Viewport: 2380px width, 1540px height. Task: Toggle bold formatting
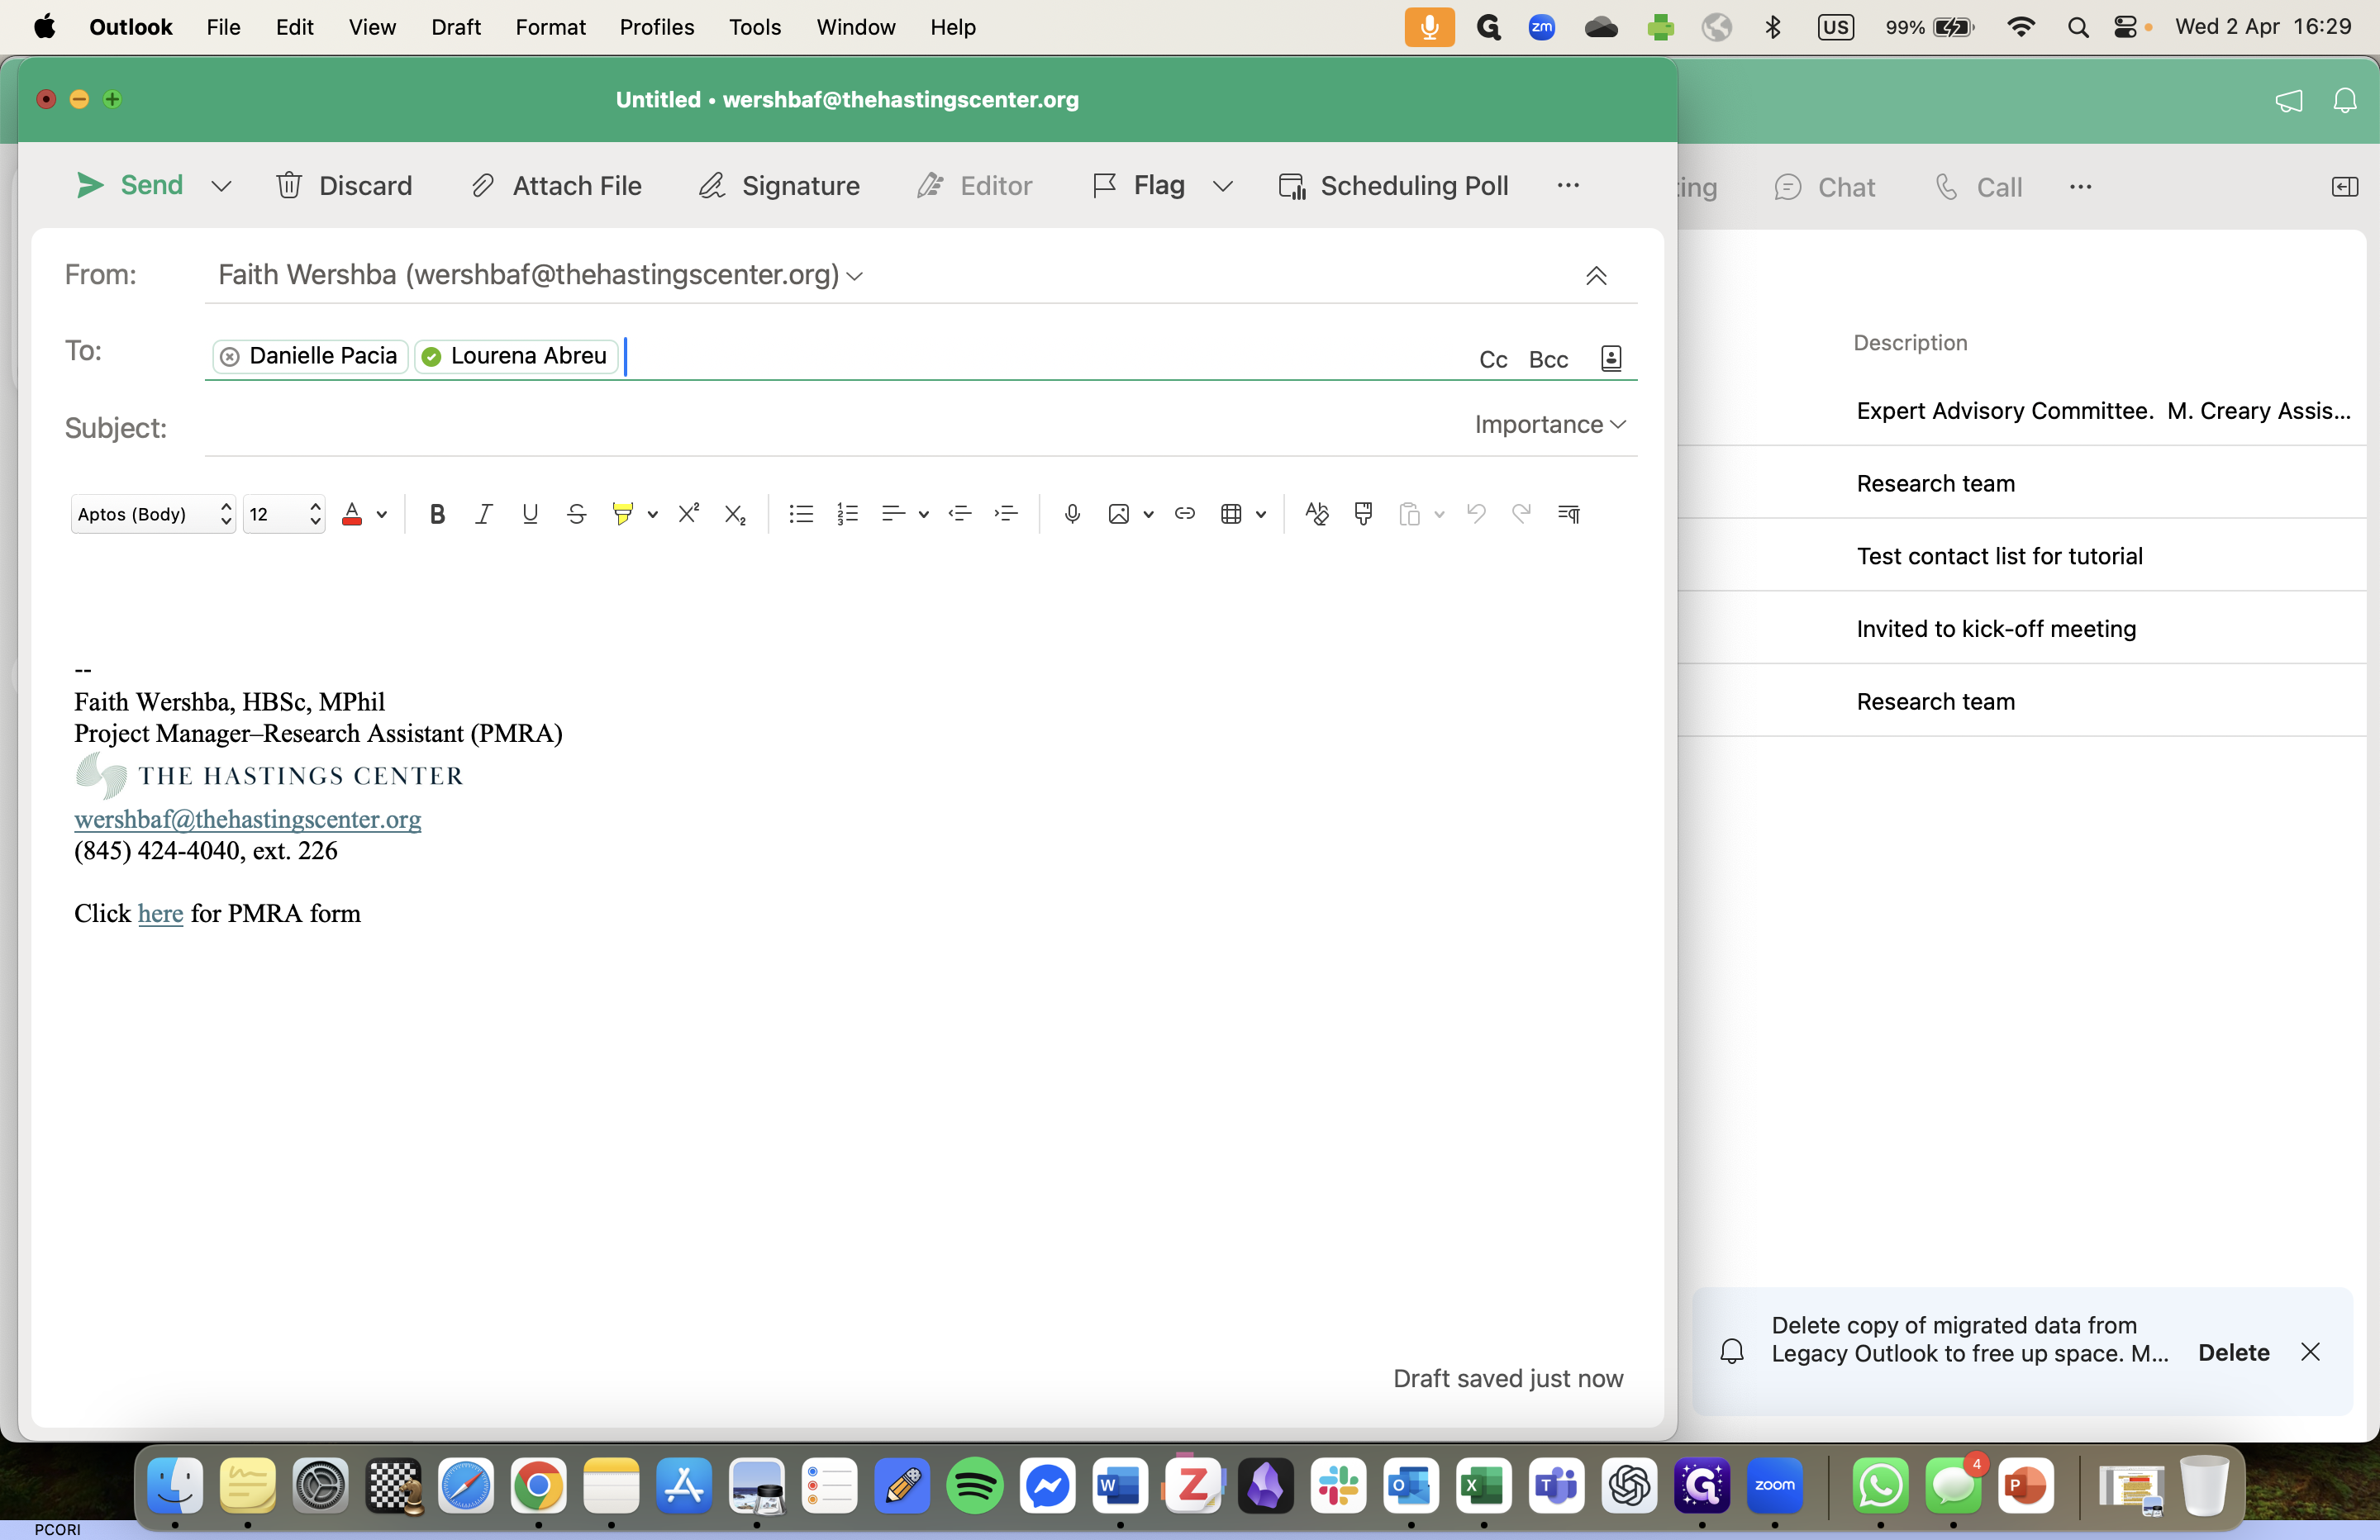[x=437, y=514]
